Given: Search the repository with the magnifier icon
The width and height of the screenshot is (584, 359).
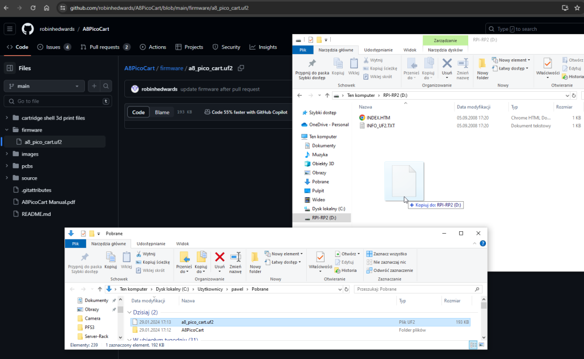Looking at the screenshot, I should (106, 86).
